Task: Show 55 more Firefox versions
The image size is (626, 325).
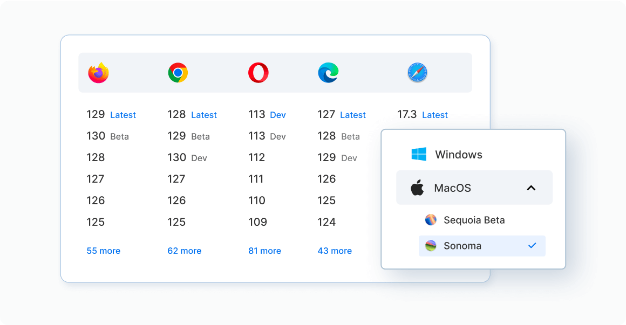Action: point(103,251)
